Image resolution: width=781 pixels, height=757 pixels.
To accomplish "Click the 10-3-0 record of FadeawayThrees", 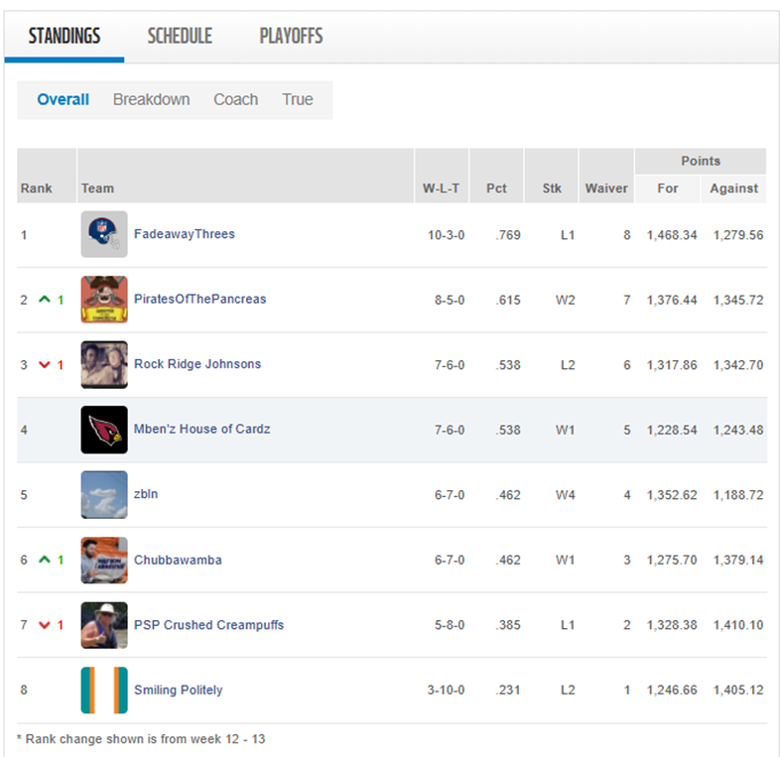I will point(446,235).
